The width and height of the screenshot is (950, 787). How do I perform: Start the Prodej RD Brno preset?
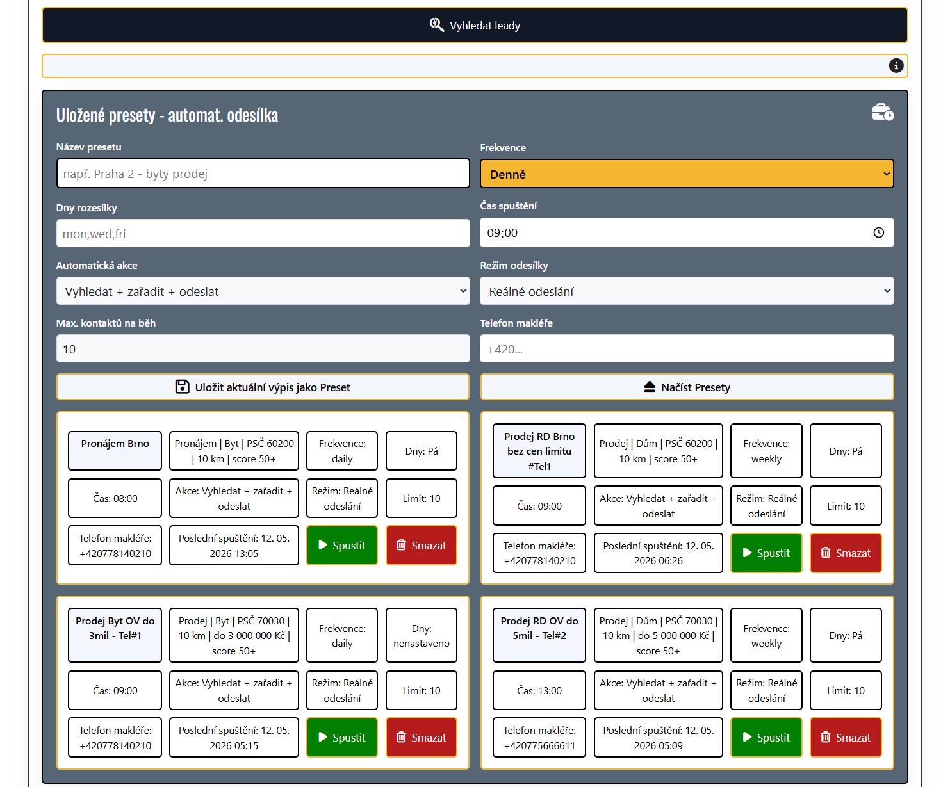tap(766, 553)
